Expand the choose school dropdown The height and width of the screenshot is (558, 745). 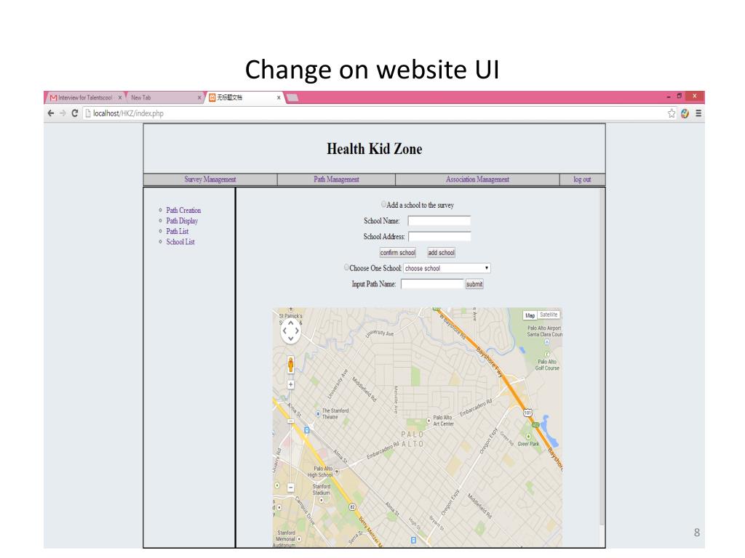(447, 268)
